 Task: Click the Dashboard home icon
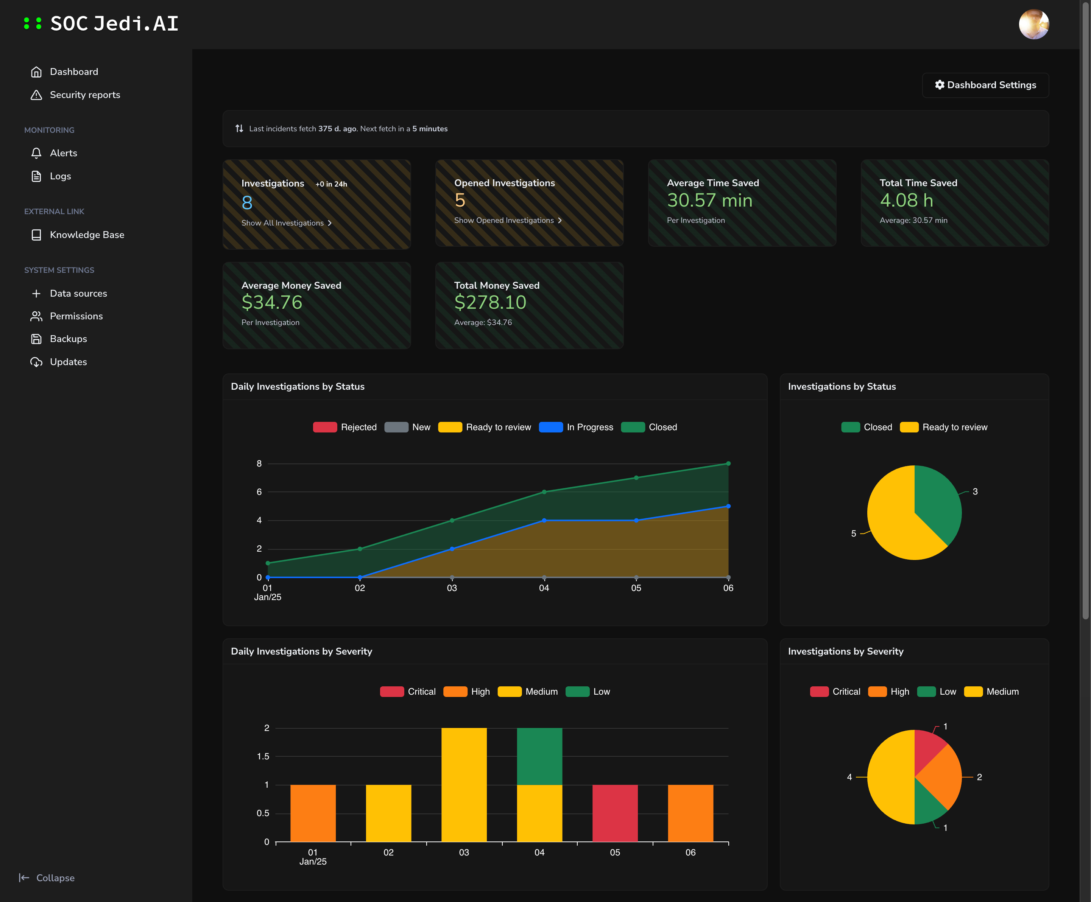36,72
